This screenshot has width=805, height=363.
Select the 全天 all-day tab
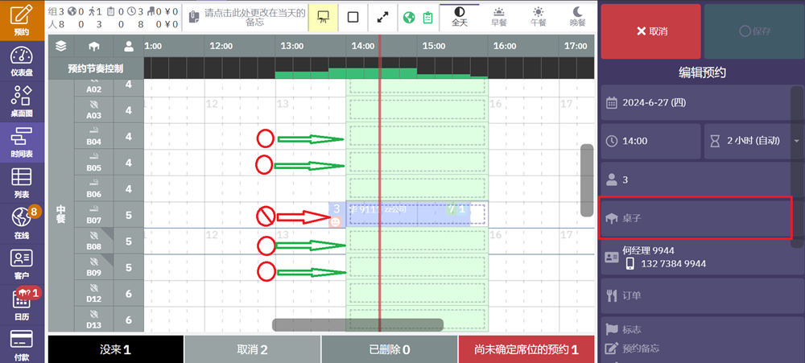460,17
